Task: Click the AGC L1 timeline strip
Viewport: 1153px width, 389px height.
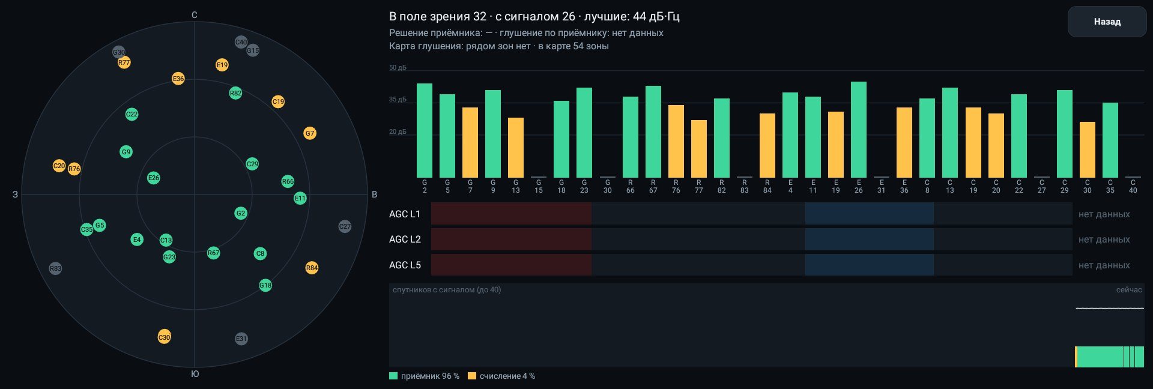Action: click(752, 214)
